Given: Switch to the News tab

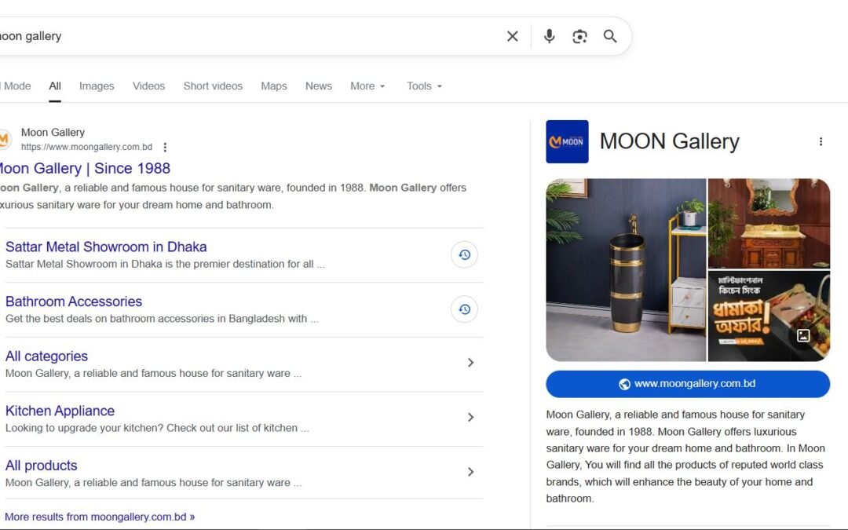Looking at the screenshot, I should click(x=318, y=86).
